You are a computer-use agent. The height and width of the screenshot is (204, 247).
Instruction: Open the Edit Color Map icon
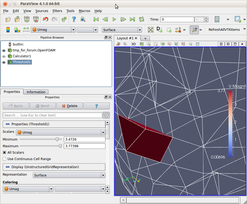[x=17, y=30]
